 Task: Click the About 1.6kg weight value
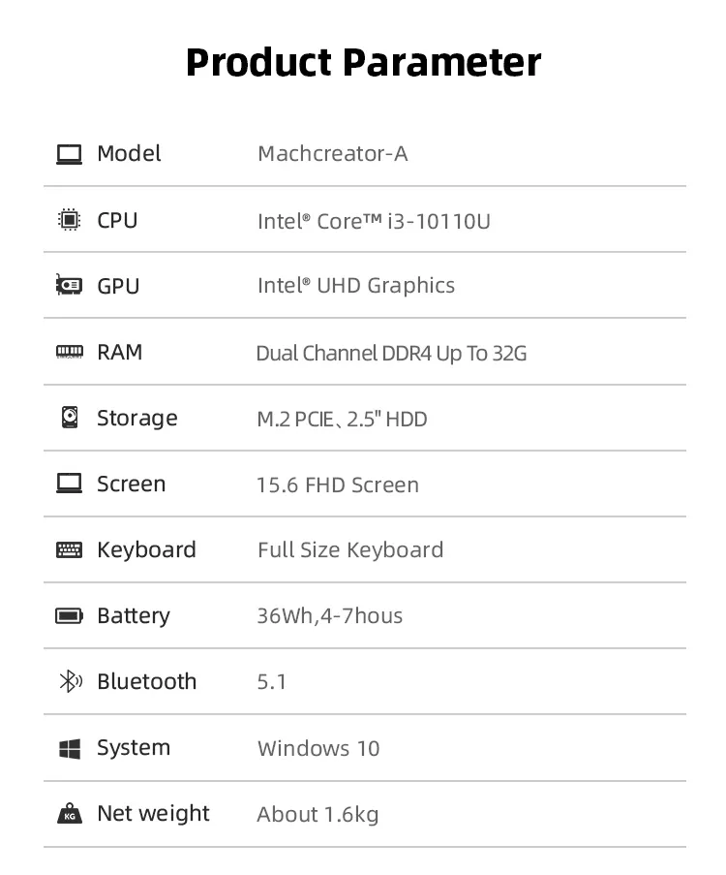pos(318,814)
